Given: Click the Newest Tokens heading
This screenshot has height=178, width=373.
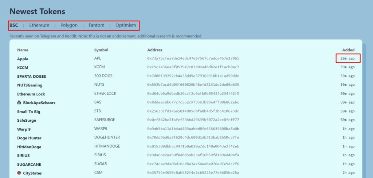Looking at the screenshot, I should [38, 11].
